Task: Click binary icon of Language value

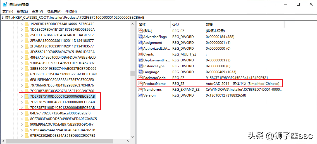Action: click(x=140, y=72)
